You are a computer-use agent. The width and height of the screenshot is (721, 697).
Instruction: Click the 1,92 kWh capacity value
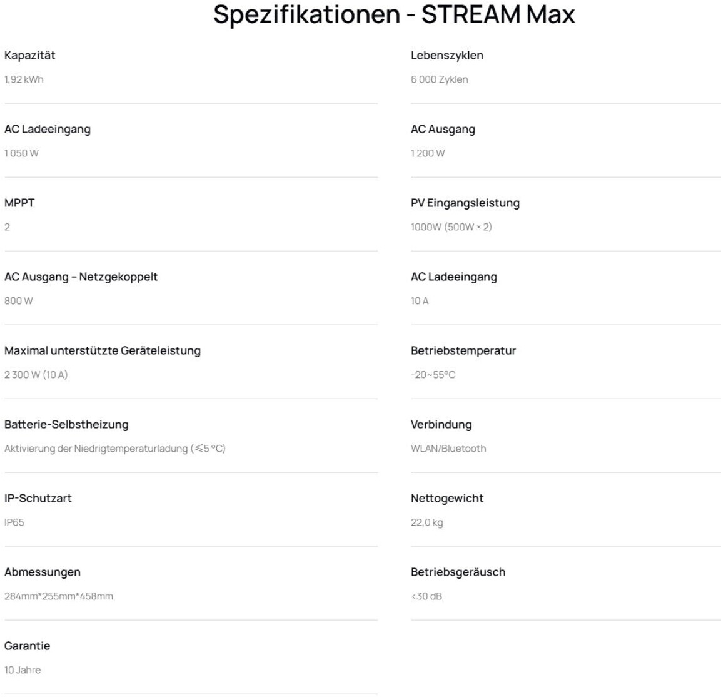point(24,79)
